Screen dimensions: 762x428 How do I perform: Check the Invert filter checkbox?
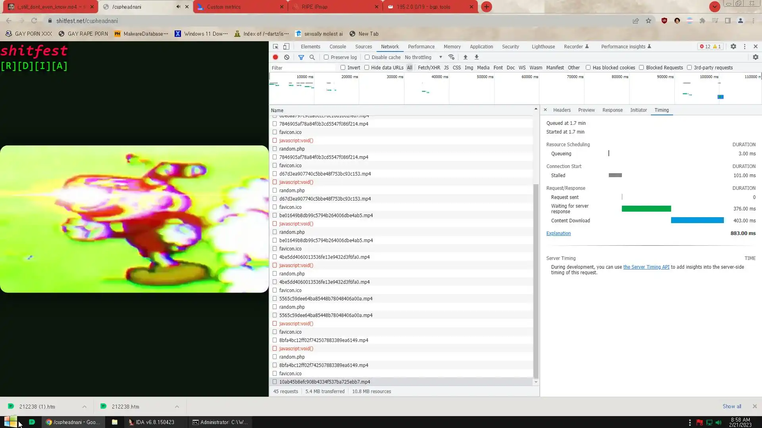click(x=343, y=67)
